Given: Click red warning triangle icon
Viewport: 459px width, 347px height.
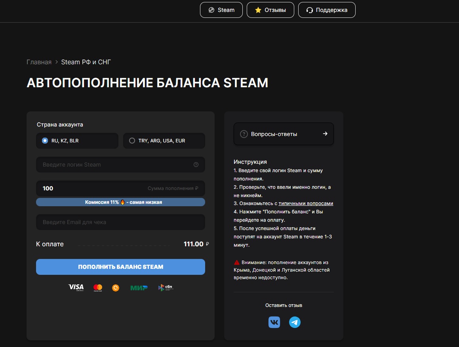Looking at the screenshot, I should (x=237, y=262).
